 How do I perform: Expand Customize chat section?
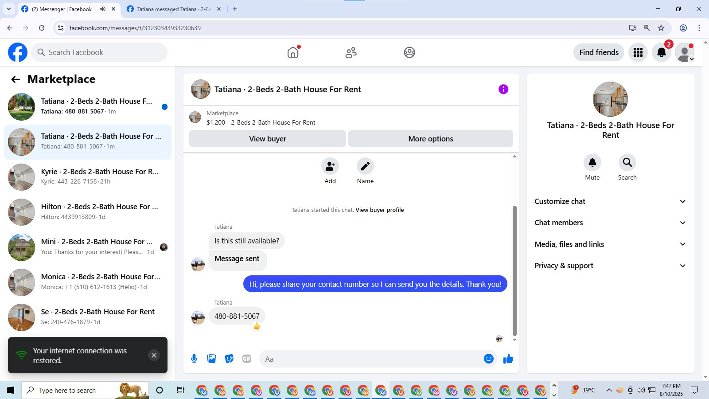(610, 201)
